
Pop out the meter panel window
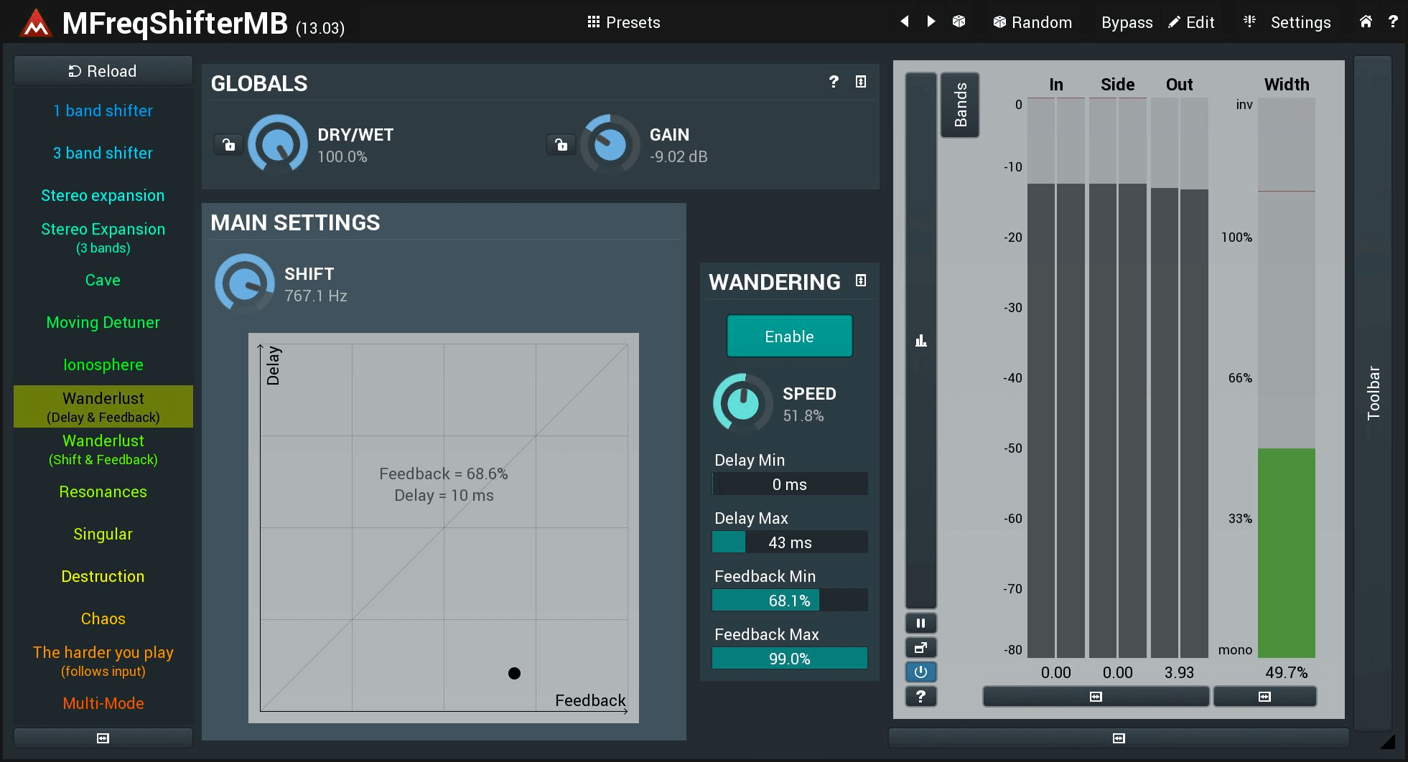coord(920,647)
